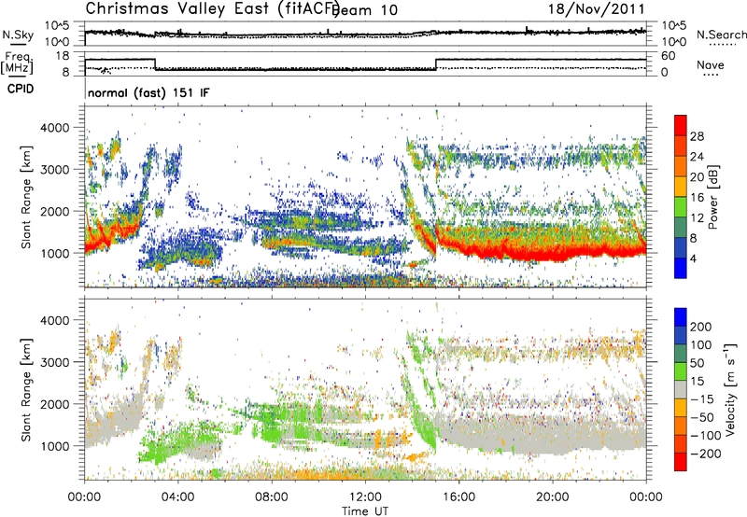This screenshot has width=747, height=517.
Task: Click the 'Time UT' axis title
Action: coord(365,510)
